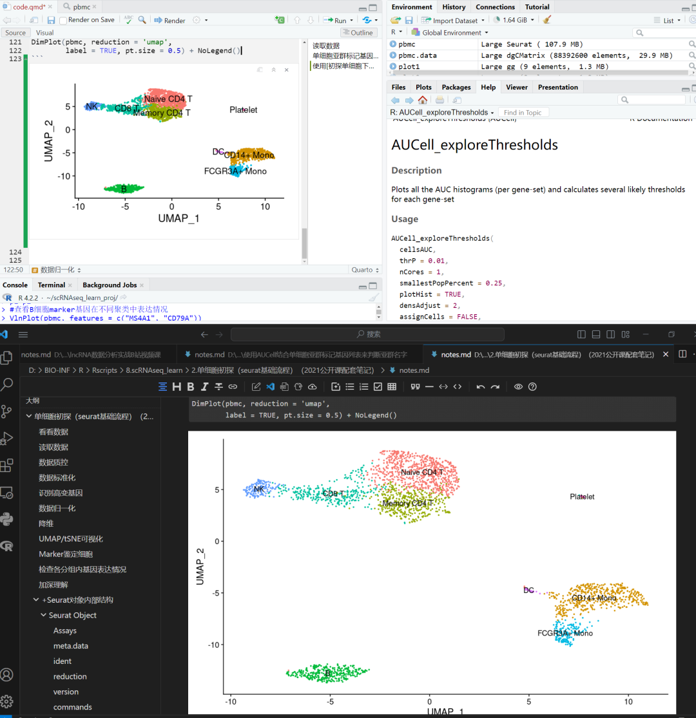696x718 pixels.
Task: Open memory usage 1.64 GiB dropdown
Action: [514, 20]
